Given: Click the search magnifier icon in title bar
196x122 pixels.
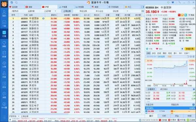Looking at the screenshot, I should (16, 3).
